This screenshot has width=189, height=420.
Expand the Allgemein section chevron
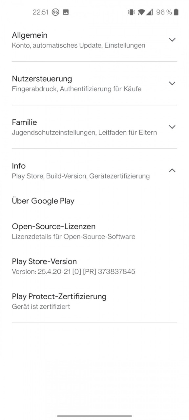point(172,40)
